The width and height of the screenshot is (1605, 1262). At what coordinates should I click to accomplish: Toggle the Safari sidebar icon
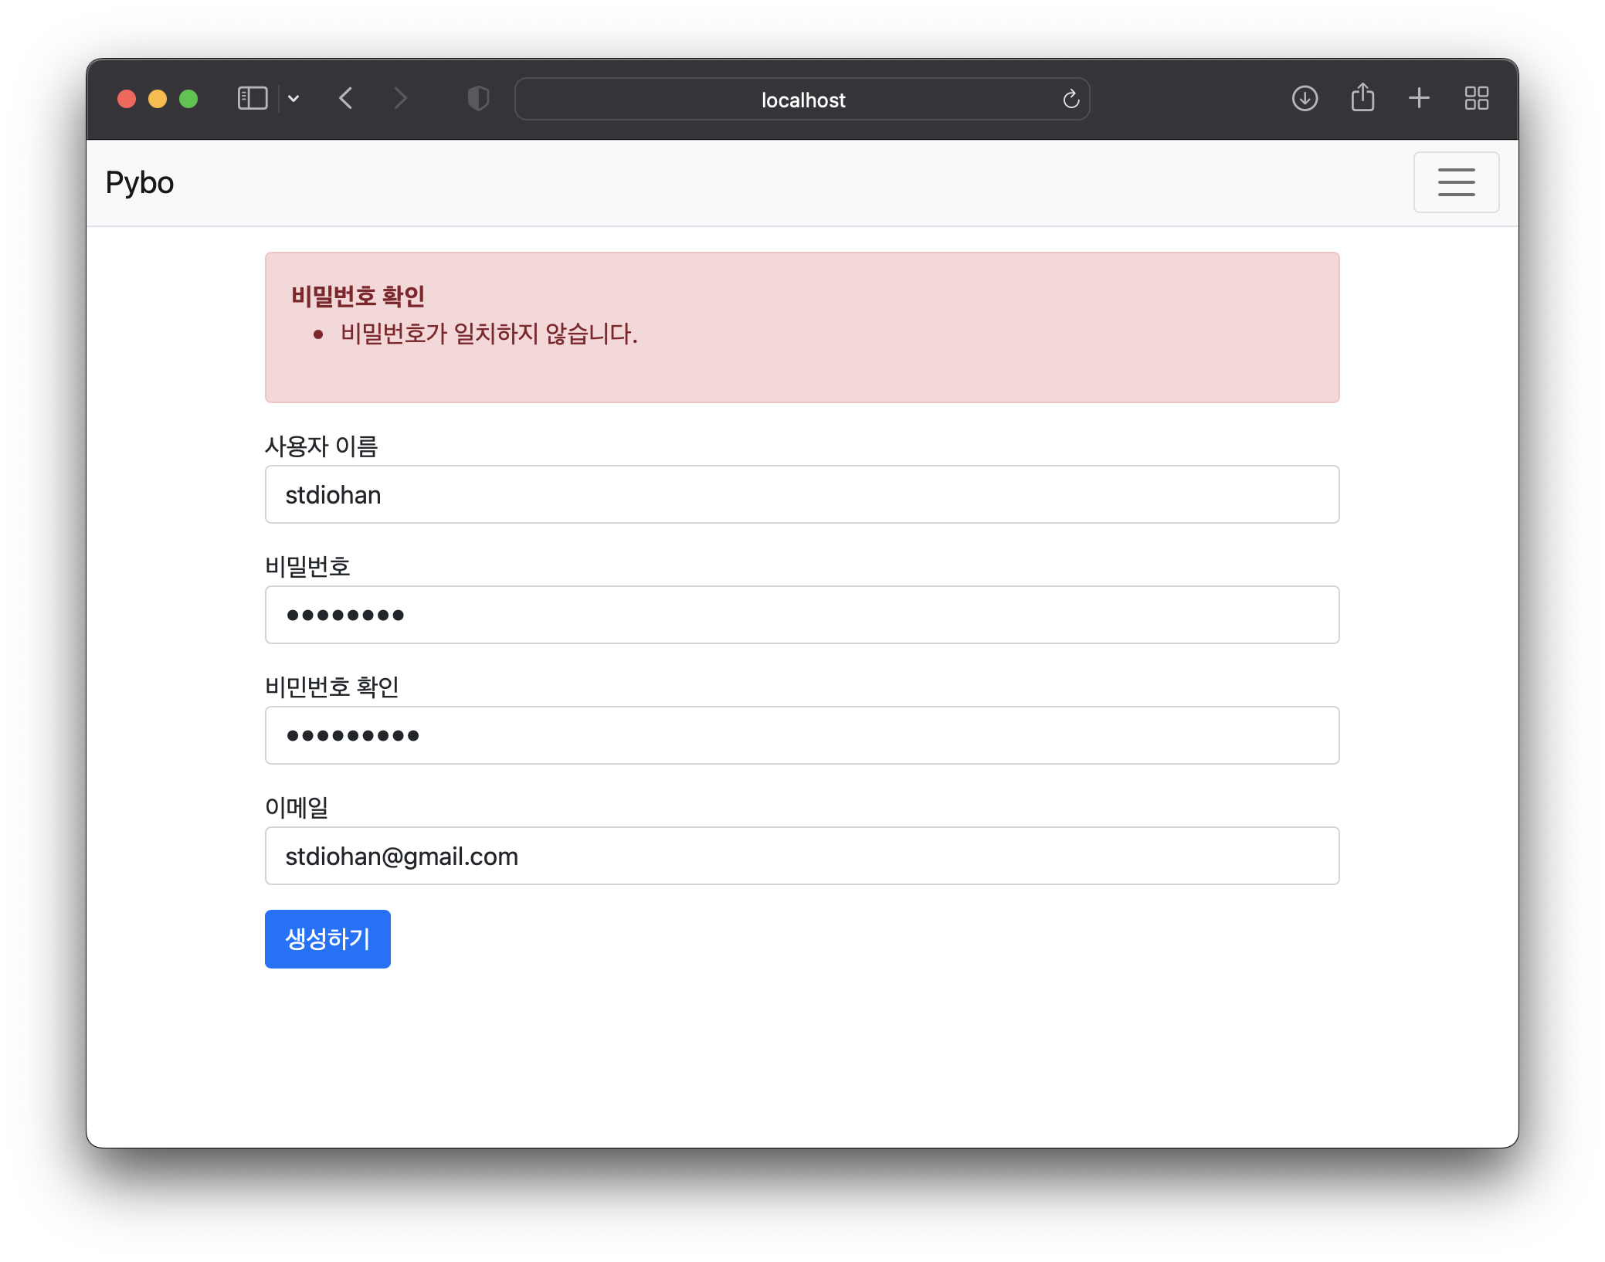pos(252,99)
